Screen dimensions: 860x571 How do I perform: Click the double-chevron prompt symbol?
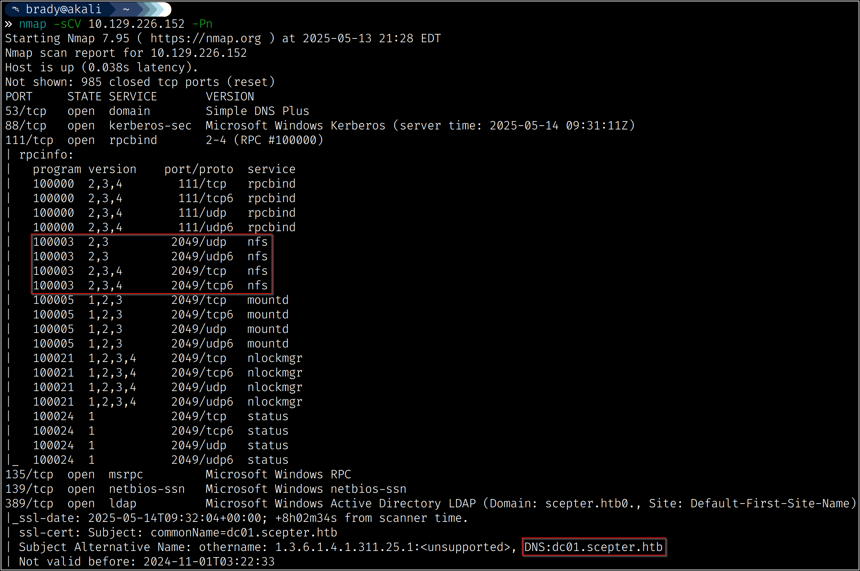pyautogui.click(x=8, y=24)
